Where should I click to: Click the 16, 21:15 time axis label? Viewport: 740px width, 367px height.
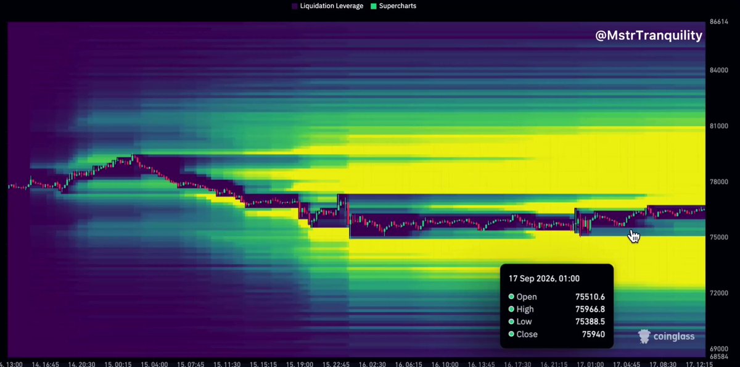[554, 364]
